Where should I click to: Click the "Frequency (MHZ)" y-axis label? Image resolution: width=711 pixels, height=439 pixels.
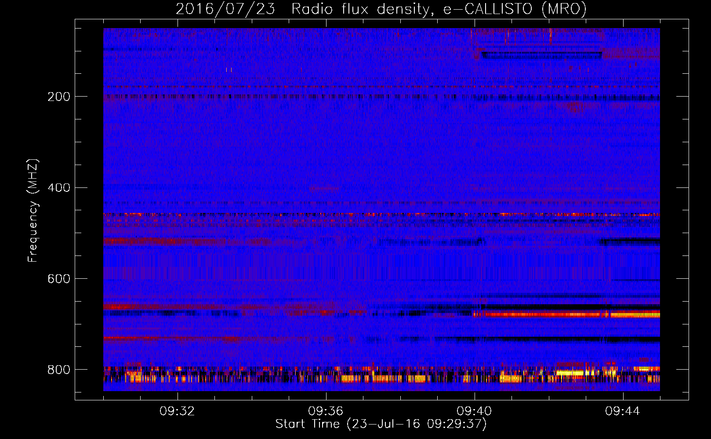(33, 210)
